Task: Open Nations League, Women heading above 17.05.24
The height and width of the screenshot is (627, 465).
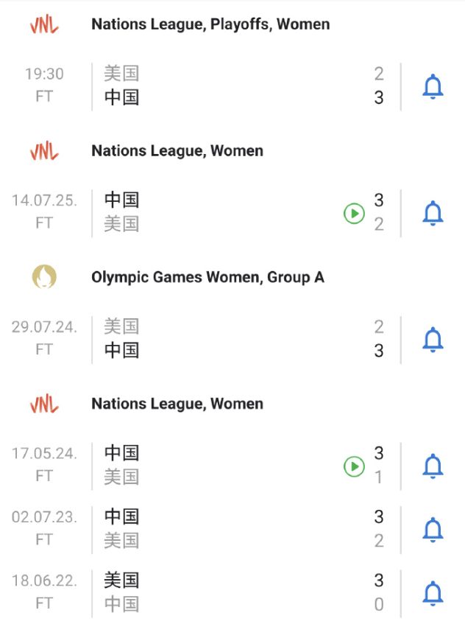Action: 177,404
